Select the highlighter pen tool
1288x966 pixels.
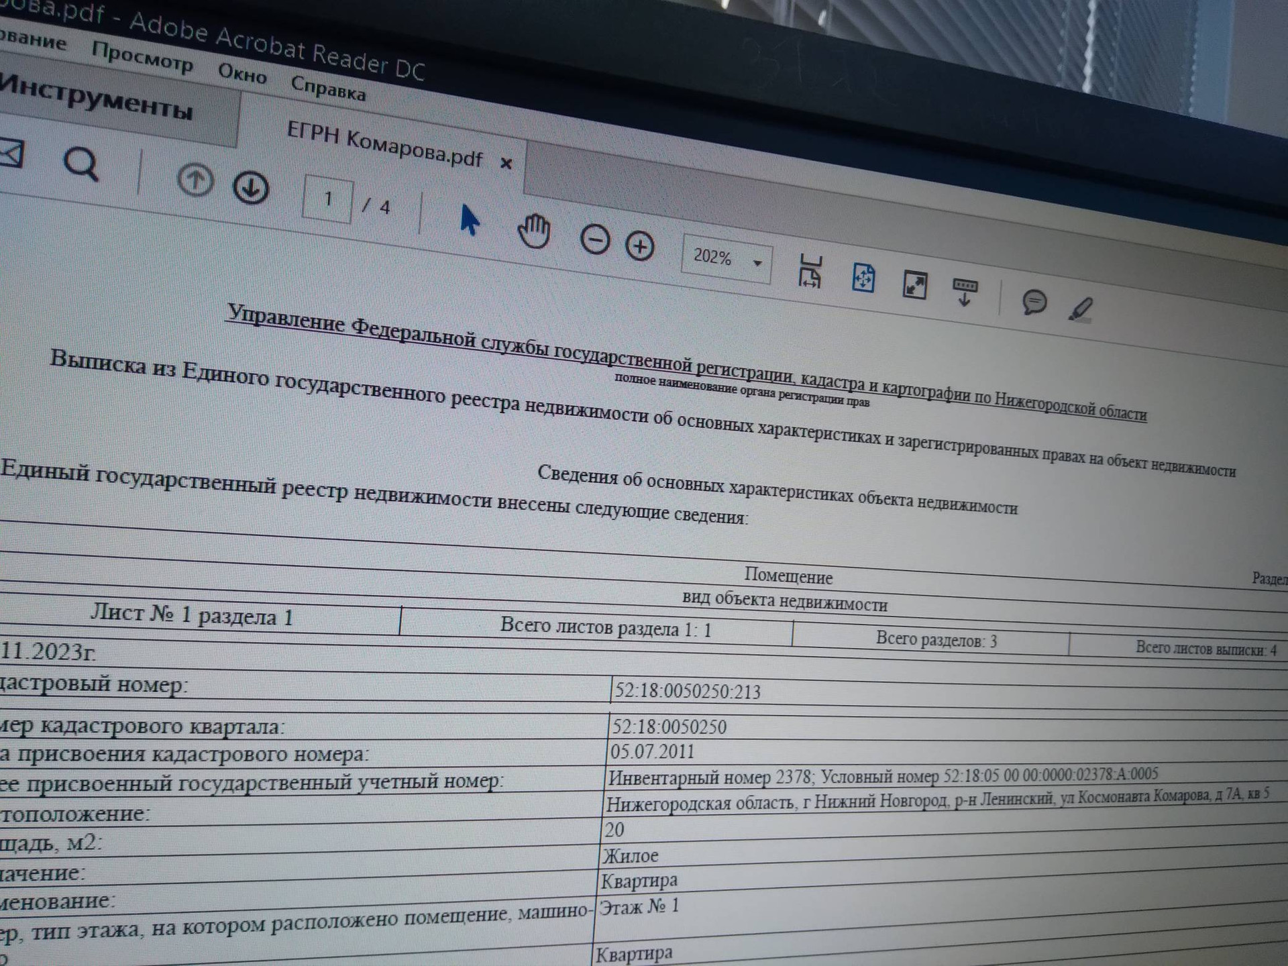click(1081, 310)
